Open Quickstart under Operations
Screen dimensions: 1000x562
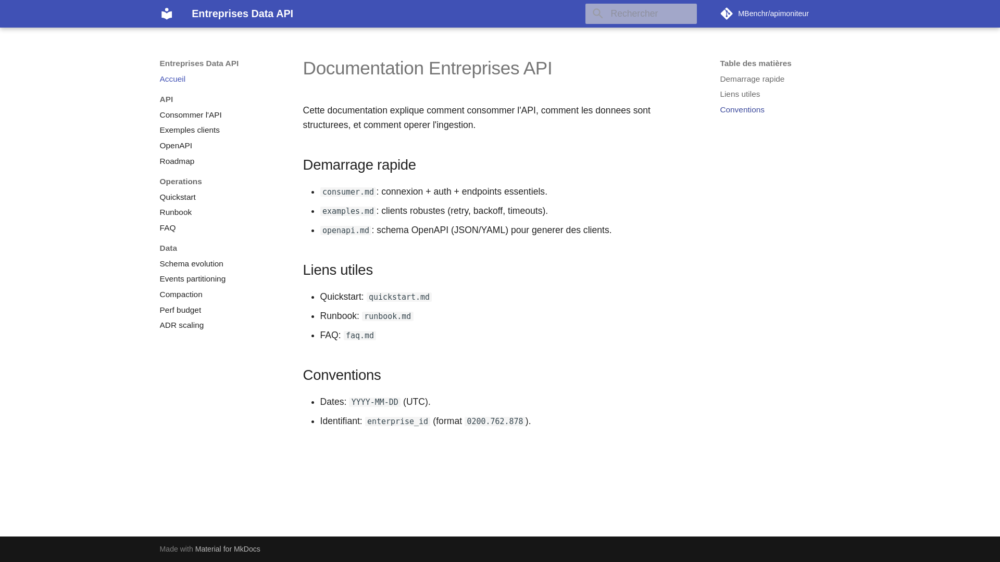tap(178, 197)
